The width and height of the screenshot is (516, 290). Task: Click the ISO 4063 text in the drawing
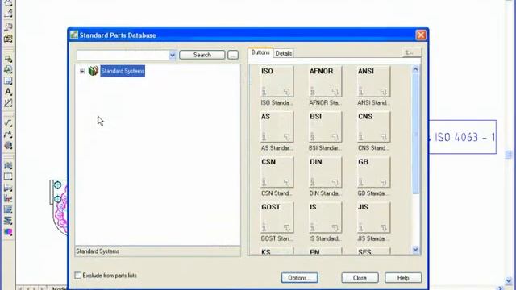click(x=464, y=137)
